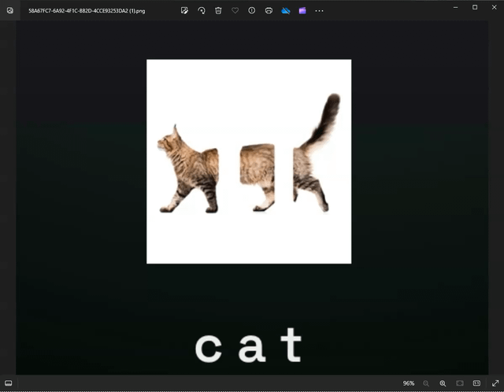
Task: Click the file name in title bar
Action: [87, 11]
